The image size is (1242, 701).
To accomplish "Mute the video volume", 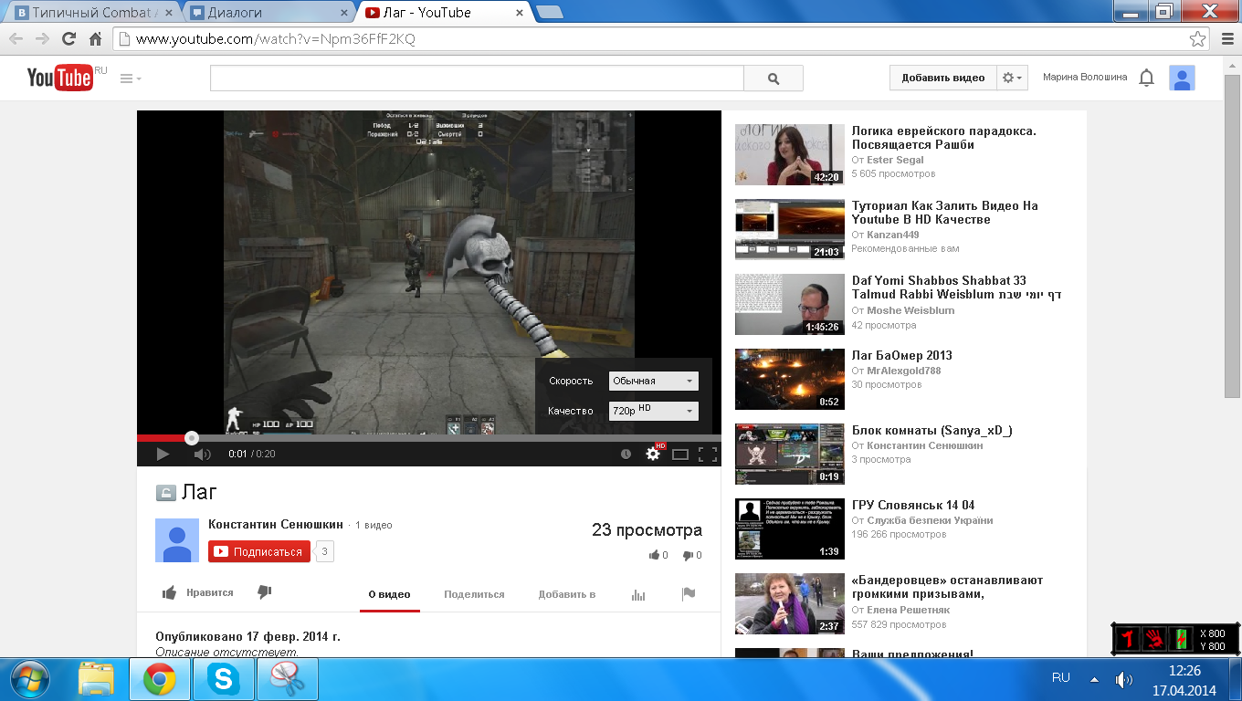I will [x=203, y=454].
